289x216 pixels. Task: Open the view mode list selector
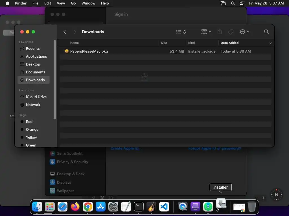(181, 32)
